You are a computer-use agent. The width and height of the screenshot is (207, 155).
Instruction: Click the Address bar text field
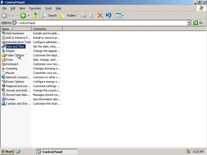(x=100, y=23)
